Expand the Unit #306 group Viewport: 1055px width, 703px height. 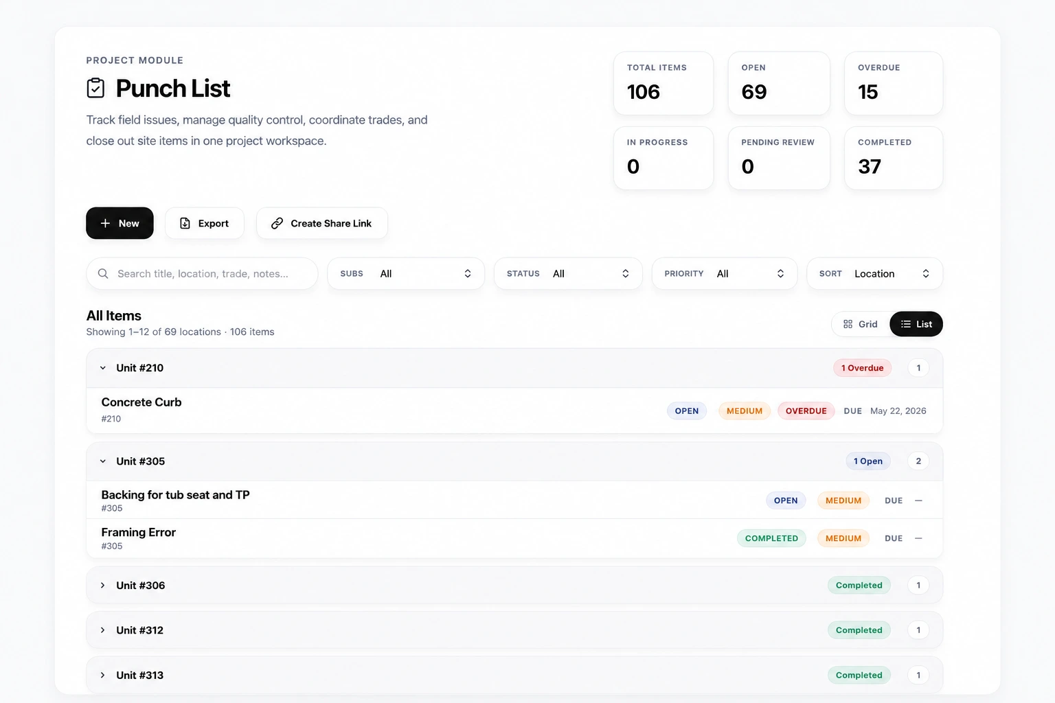[103, 586]
